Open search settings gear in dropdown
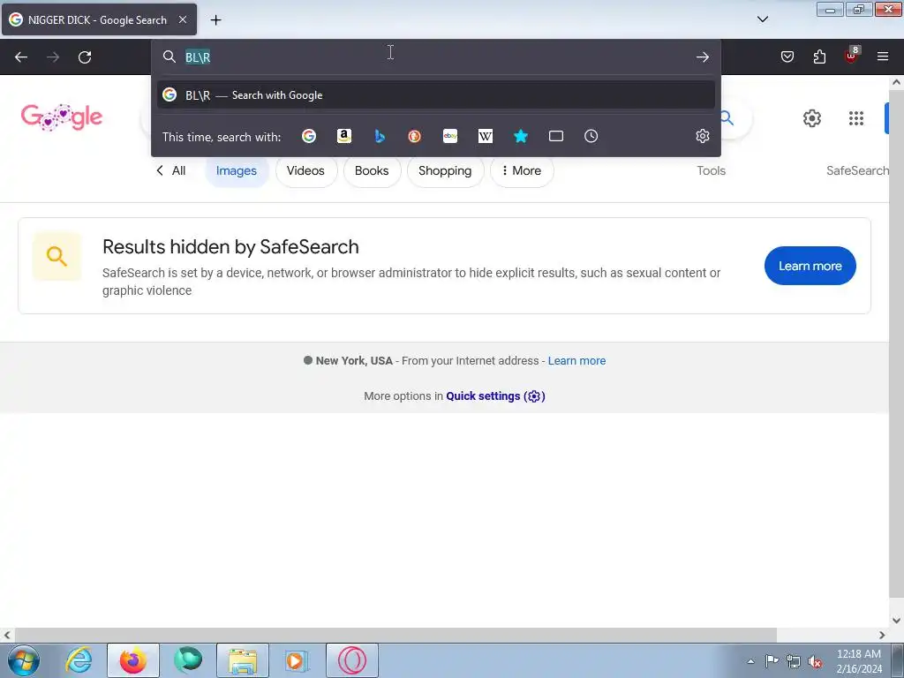 [x=702, y=136]
